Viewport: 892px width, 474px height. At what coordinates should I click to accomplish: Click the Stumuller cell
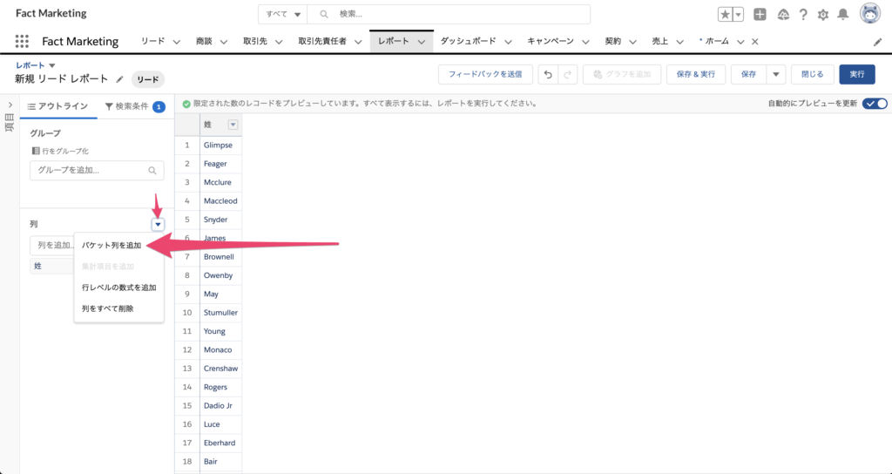click(x=220, y=313)
